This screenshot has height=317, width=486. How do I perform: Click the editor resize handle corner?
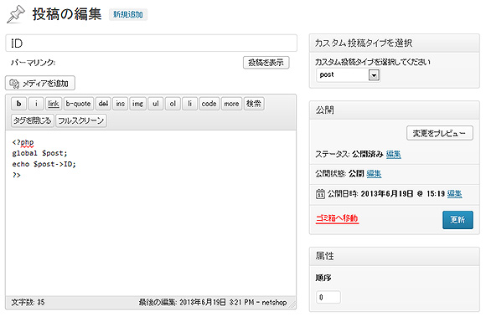[292, 305]
